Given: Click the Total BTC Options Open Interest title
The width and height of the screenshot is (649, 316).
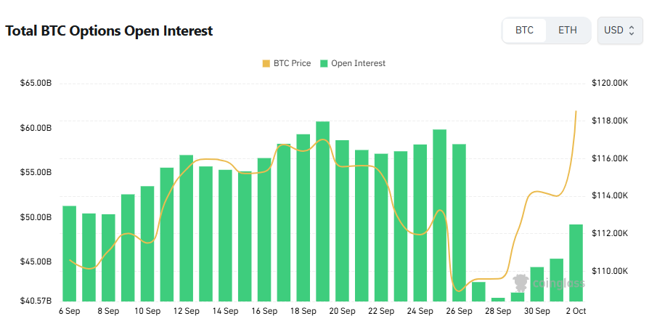Looking at the screenshot, I should [109, 31].
